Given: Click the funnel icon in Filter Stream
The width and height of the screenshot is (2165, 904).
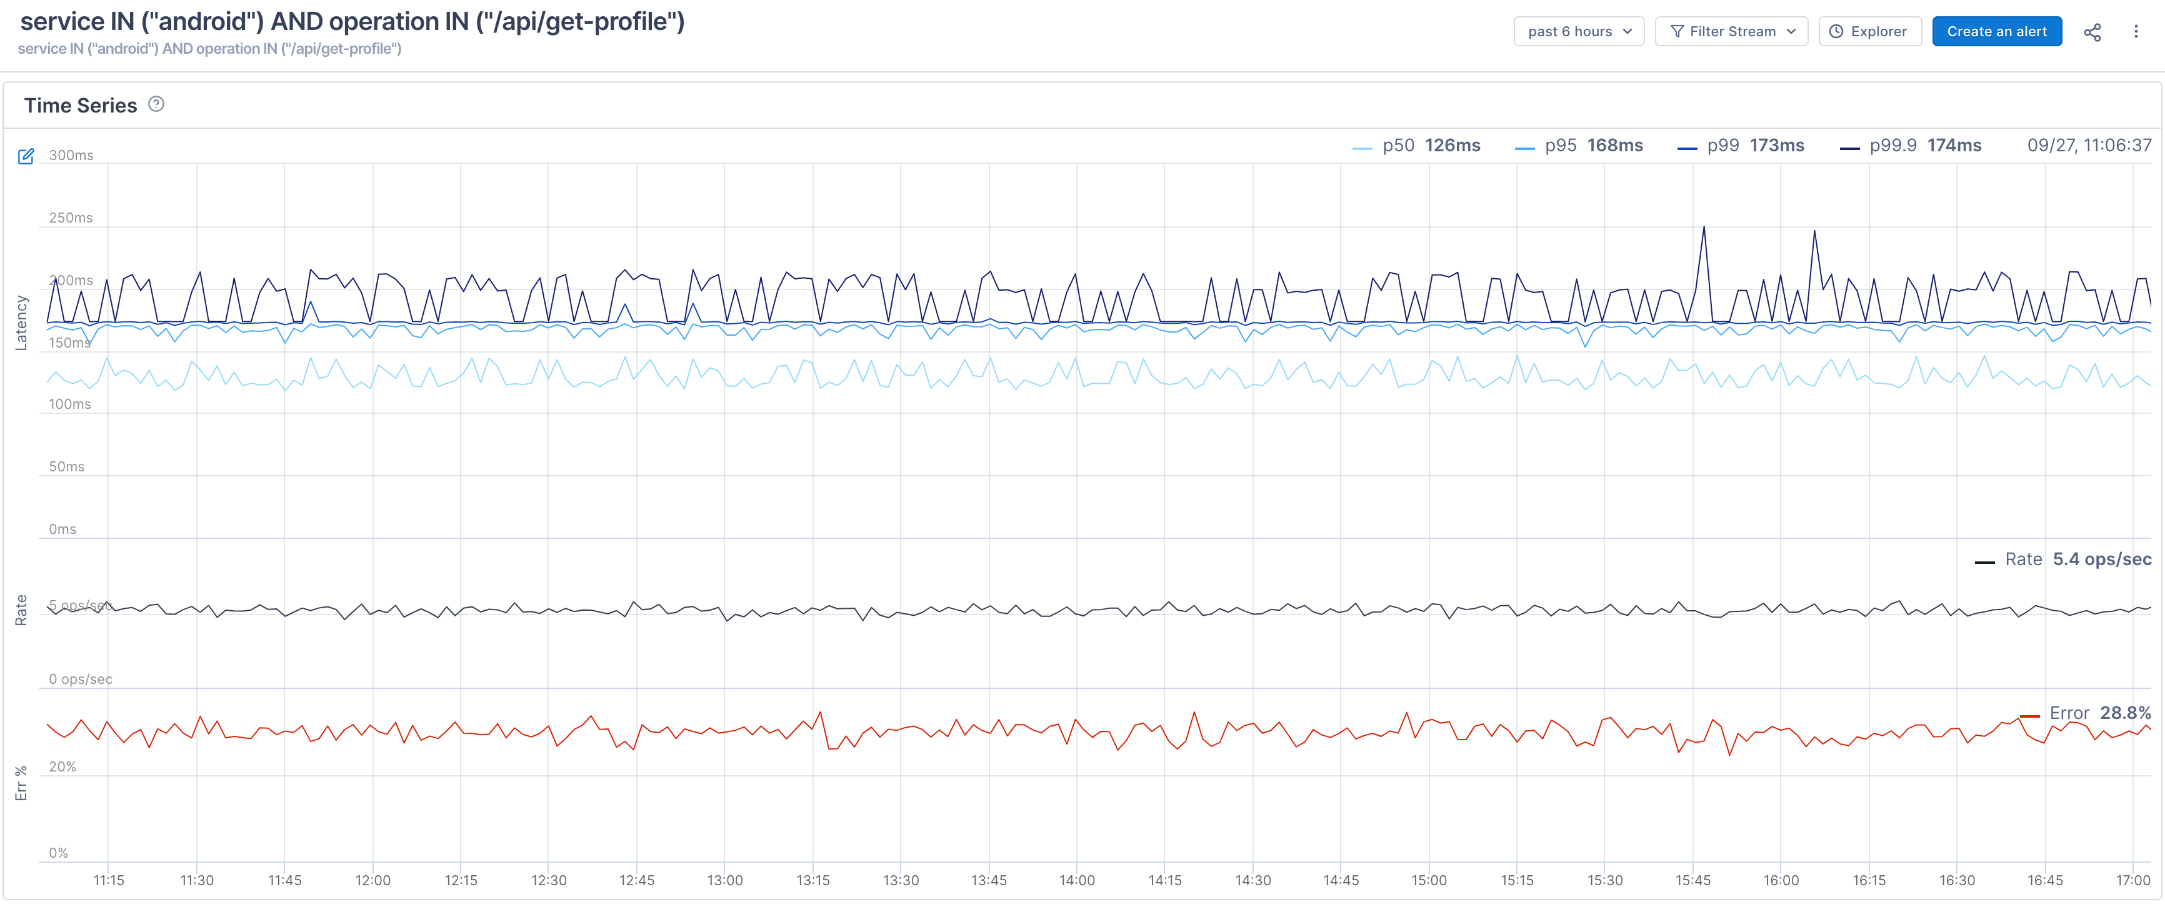Looking at the screenshot, I should click(x=1677, y=32).
